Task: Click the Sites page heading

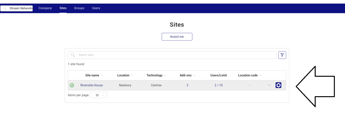Action: tap(177, 24)
